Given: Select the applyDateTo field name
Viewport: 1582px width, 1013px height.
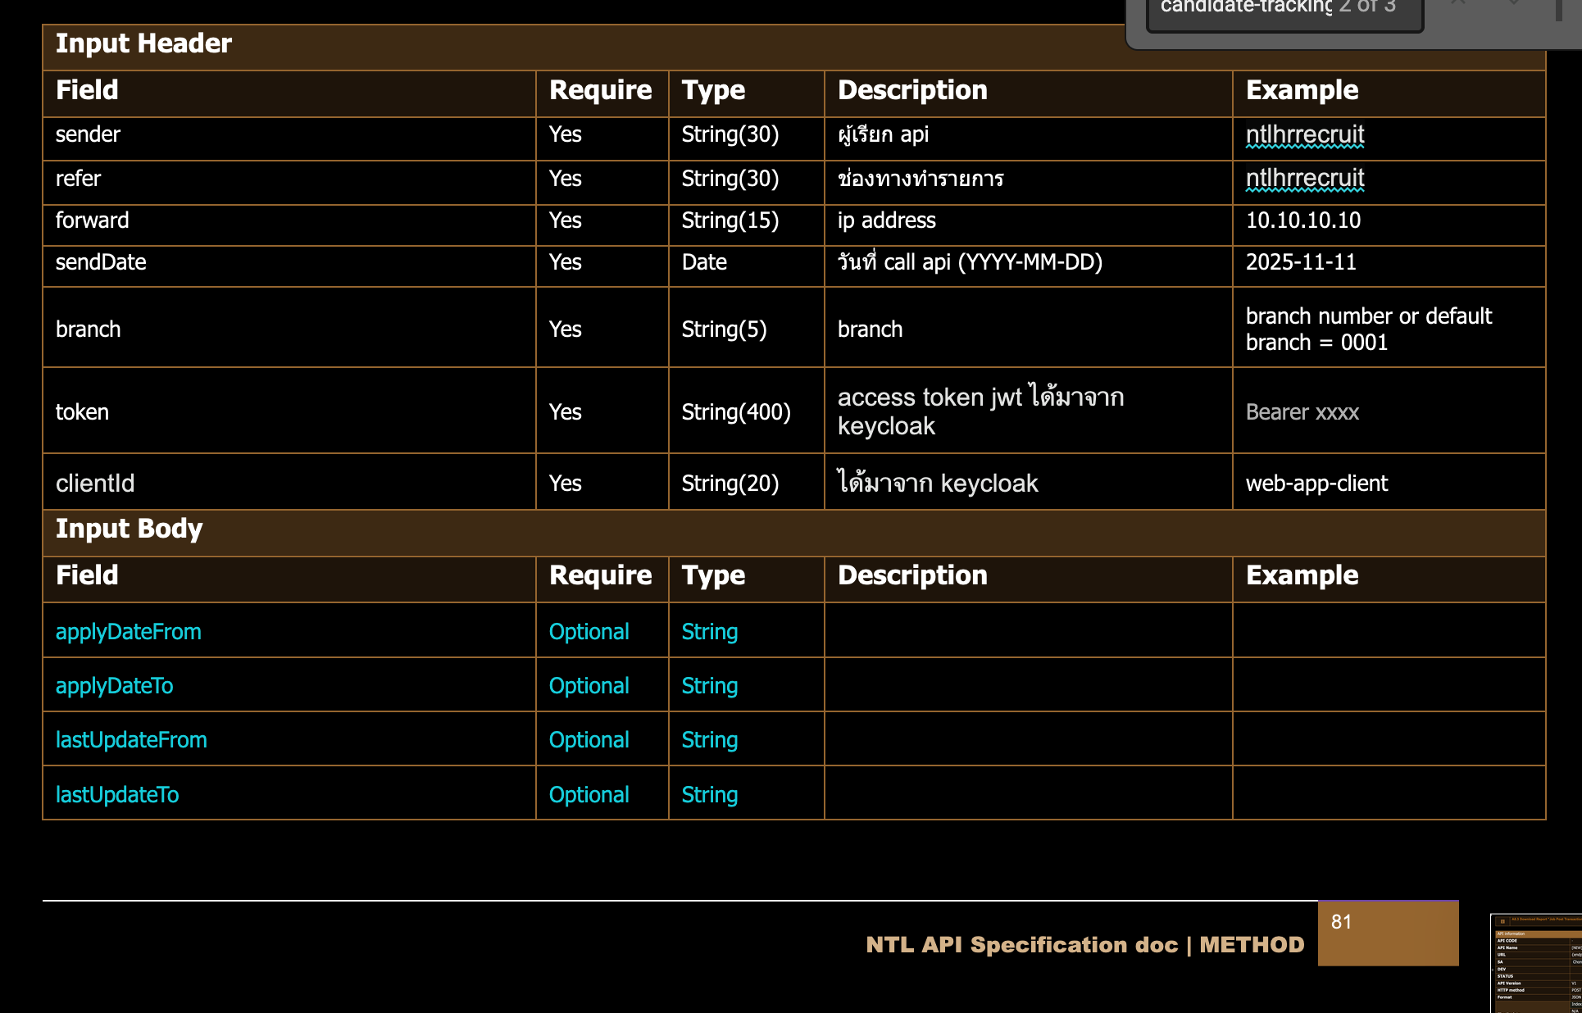Looking at the screenshot, I should pos(115,686).
